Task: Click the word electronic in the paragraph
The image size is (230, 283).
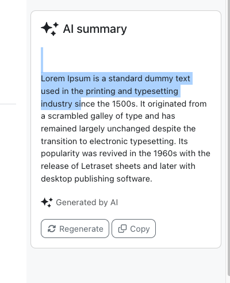Action: pos(109,141)
